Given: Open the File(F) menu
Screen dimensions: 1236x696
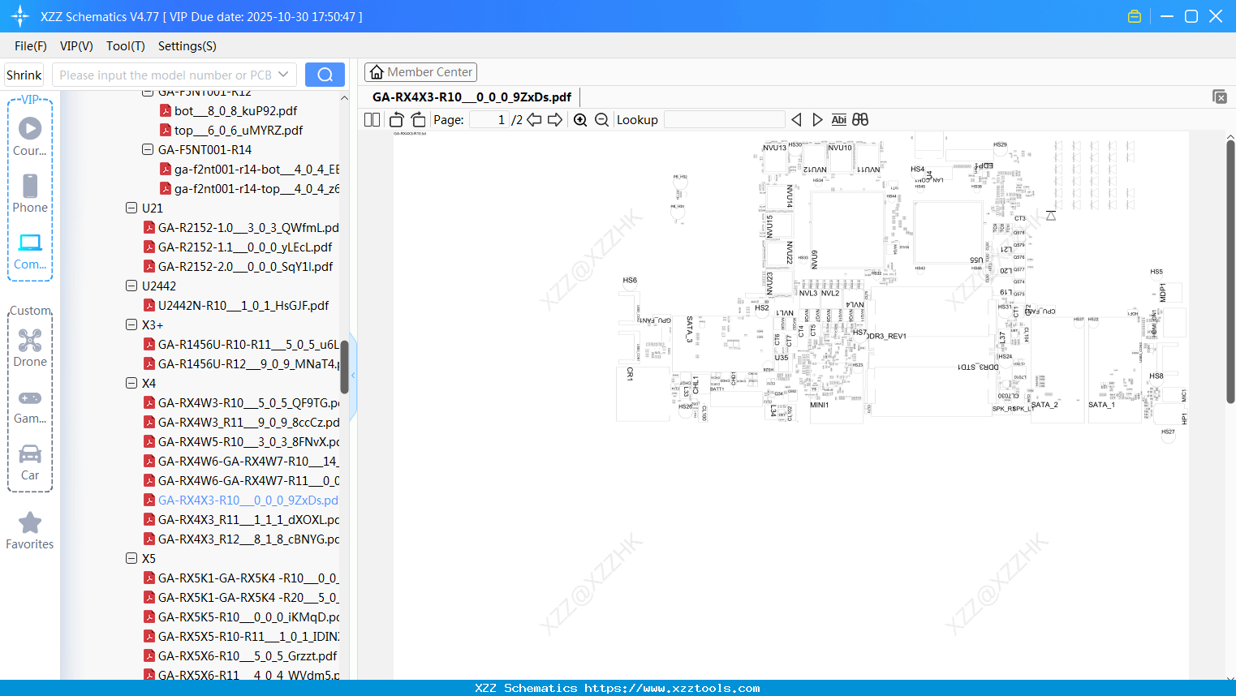Looking at the screenshot, I should coord(31,46).
